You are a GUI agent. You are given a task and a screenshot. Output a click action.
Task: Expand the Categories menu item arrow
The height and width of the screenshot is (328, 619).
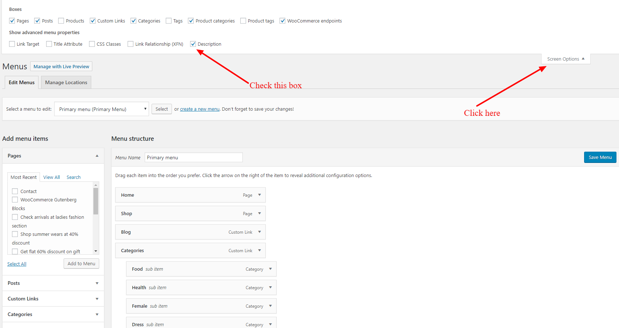point(260,250)
